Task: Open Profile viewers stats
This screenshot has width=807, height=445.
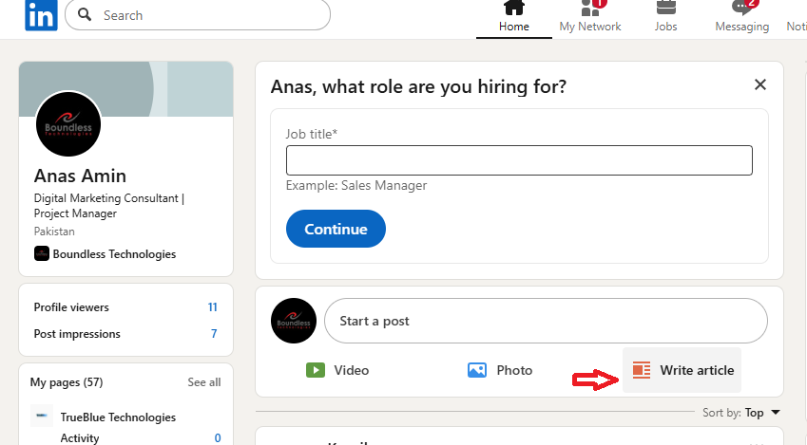Action: [x=125, y=307]
